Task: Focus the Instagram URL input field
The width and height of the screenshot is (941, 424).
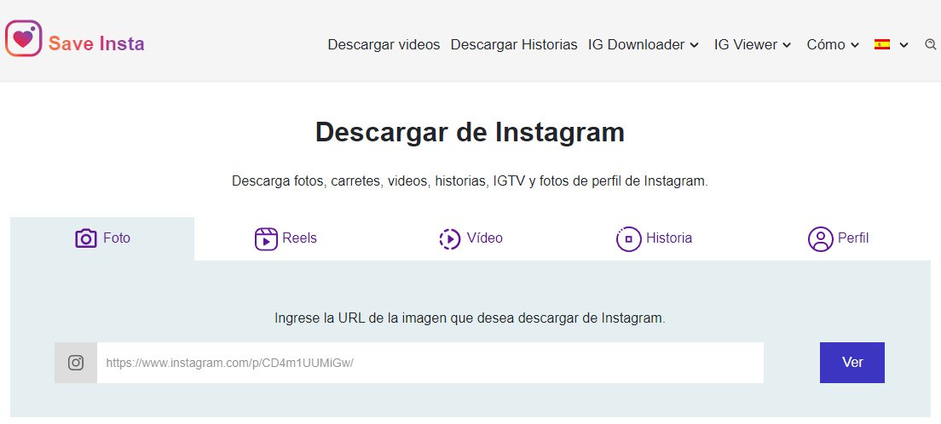Action: tap(430, 363)
